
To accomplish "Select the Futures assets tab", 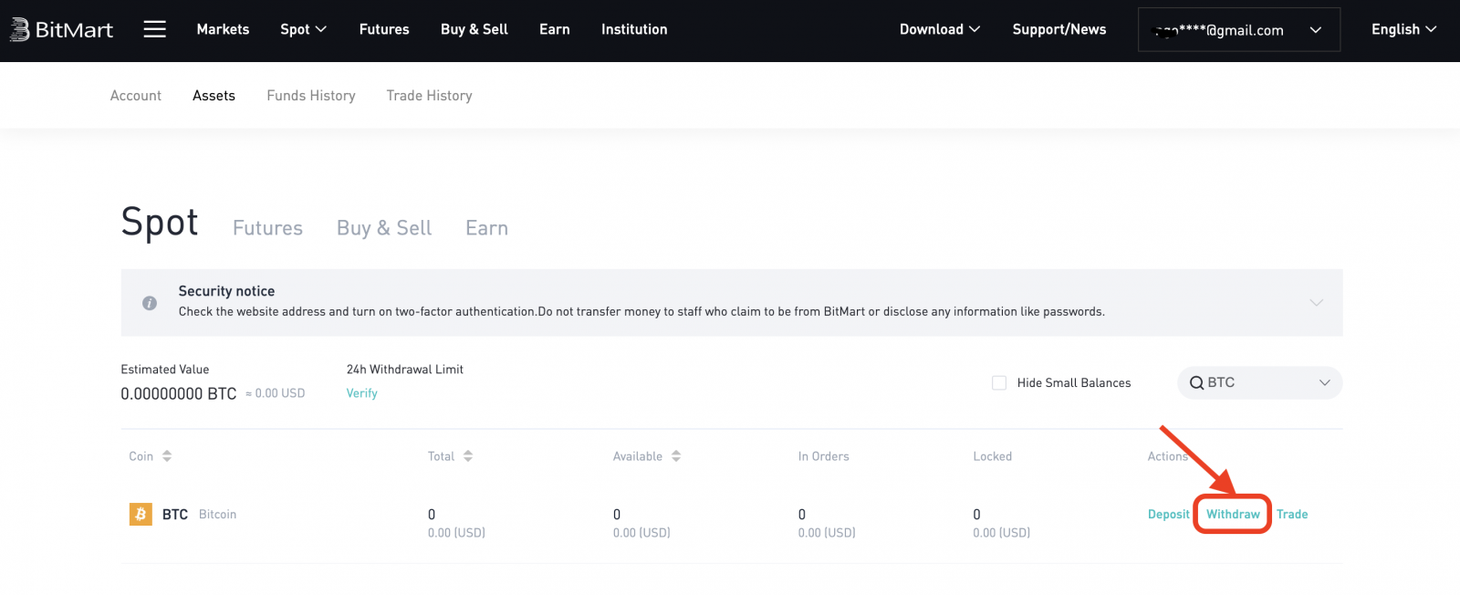I will pyautogui.click(x=267, y=228).
